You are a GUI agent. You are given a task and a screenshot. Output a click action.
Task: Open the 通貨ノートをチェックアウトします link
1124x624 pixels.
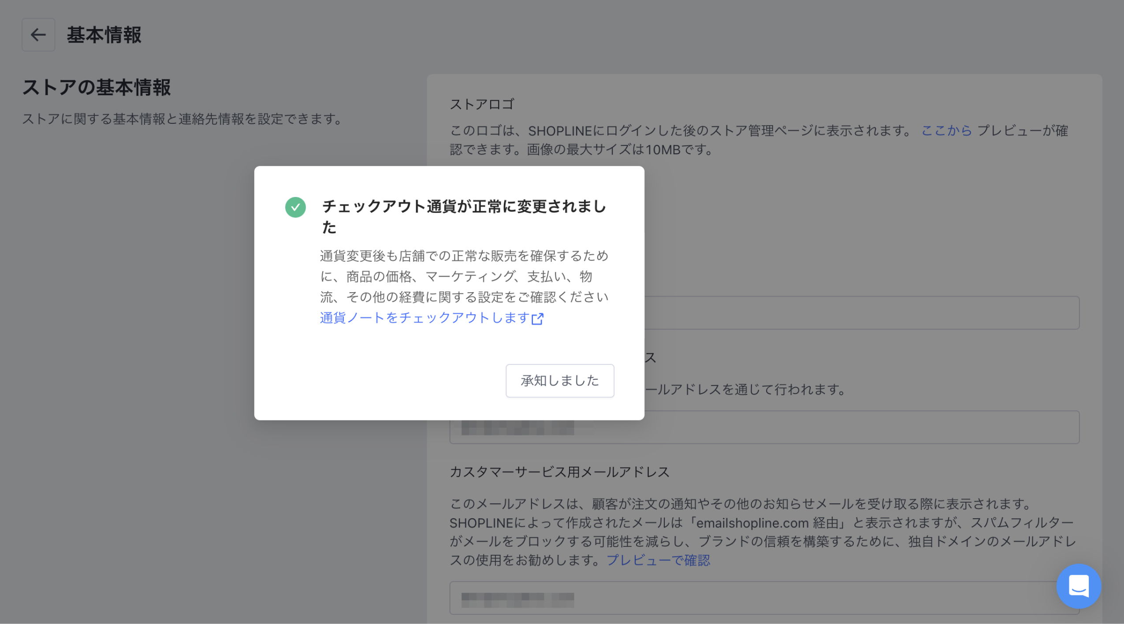coord(425,318)
